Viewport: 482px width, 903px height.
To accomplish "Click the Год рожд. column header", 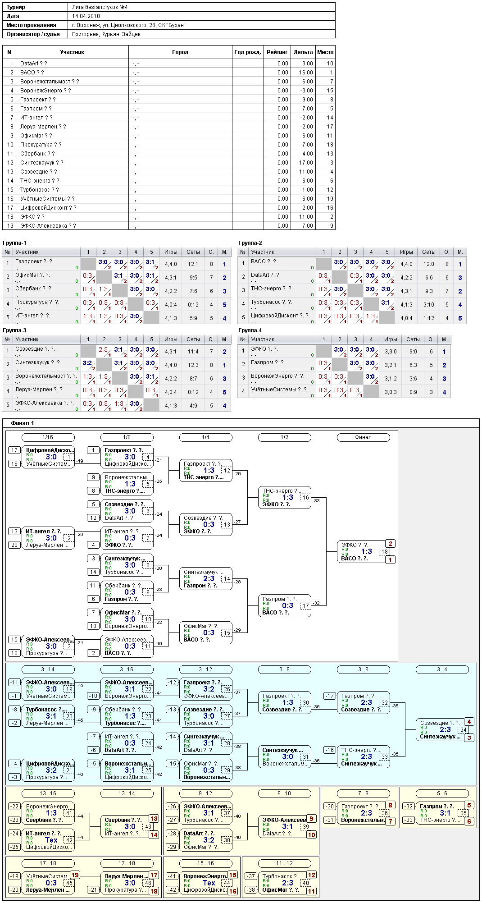I will click(x=248, y=52).
